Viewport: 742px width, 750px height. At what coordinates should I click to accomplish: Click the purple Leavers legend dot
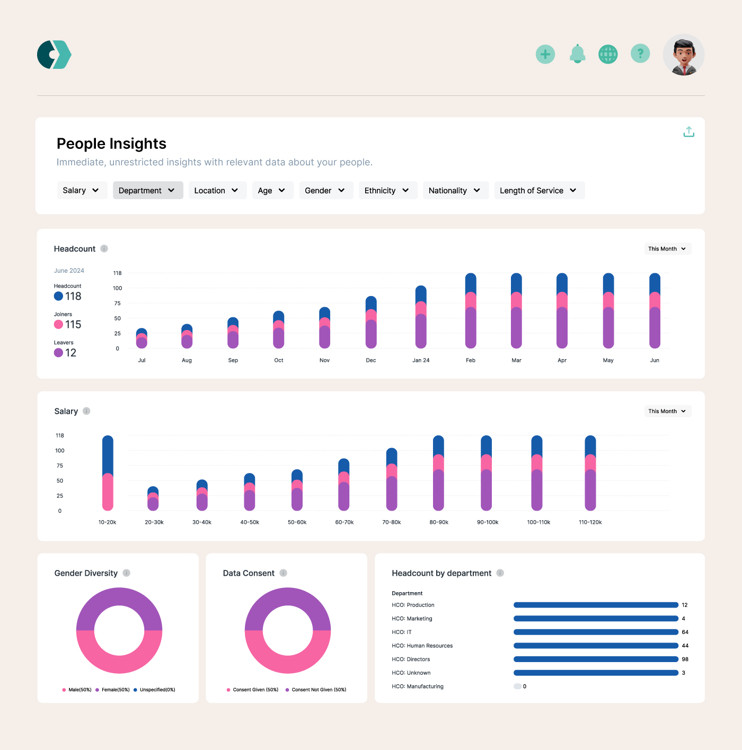point(58,353)
